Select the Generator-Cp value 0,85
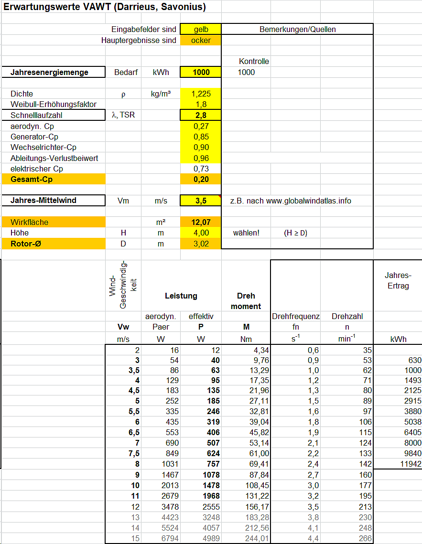 [x=201, y=137]
